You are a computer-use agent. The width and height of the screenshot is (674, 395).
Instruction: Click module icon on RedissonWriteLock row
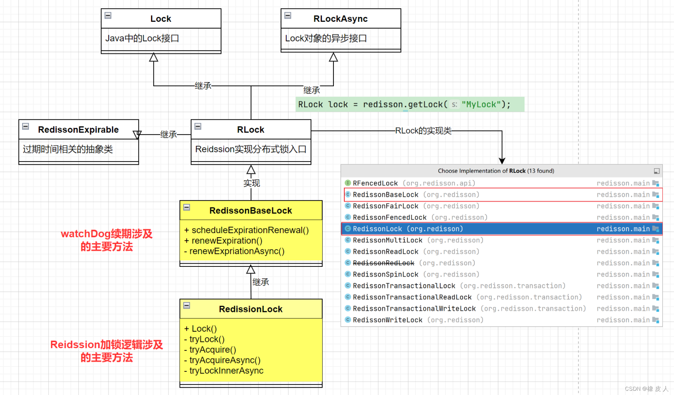(655, 320)
